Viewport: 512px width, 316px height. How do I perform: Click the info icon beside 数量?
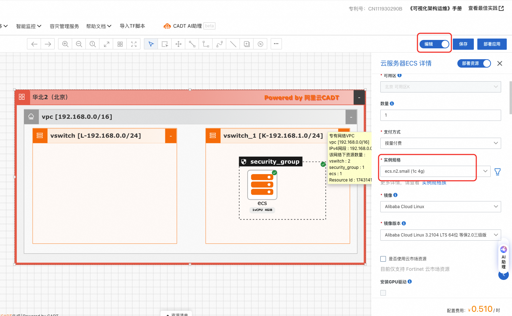392,104
